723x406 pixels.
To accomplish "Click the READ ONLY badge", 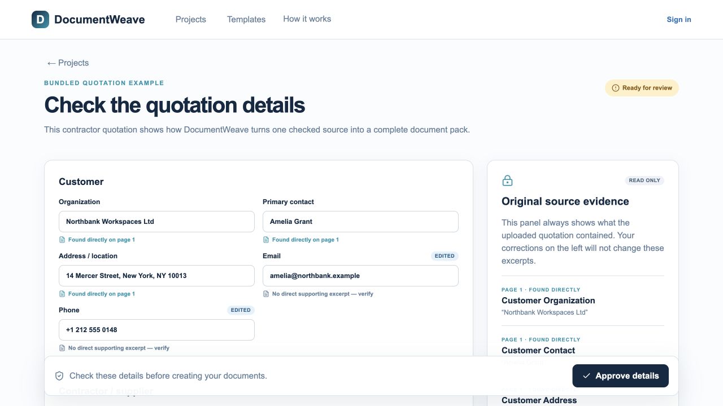I will click(644, 180).
